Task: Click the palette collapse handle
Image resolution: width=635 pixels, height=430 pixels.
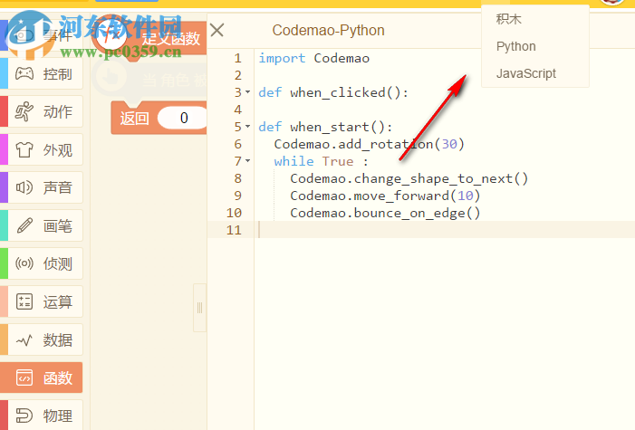Action: [199, 308]
